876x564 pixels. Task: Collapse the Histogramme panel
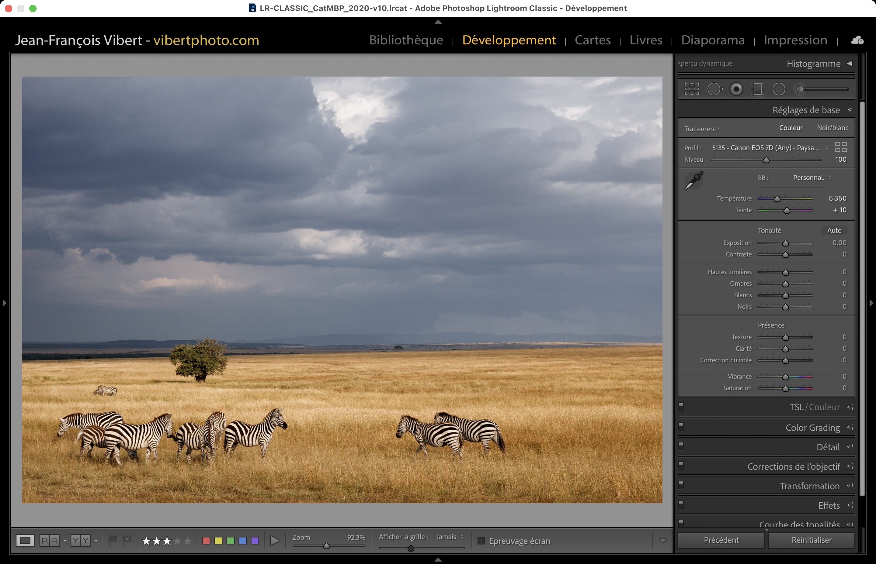850,63
